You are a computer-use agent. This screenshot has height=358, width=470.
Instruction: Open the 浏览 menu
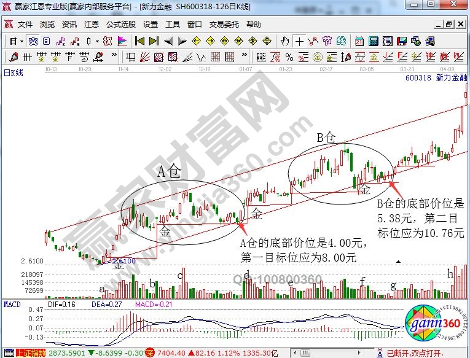47,25
